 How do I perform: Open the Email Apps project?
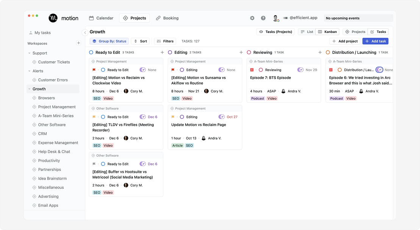(x=48, y=205)
